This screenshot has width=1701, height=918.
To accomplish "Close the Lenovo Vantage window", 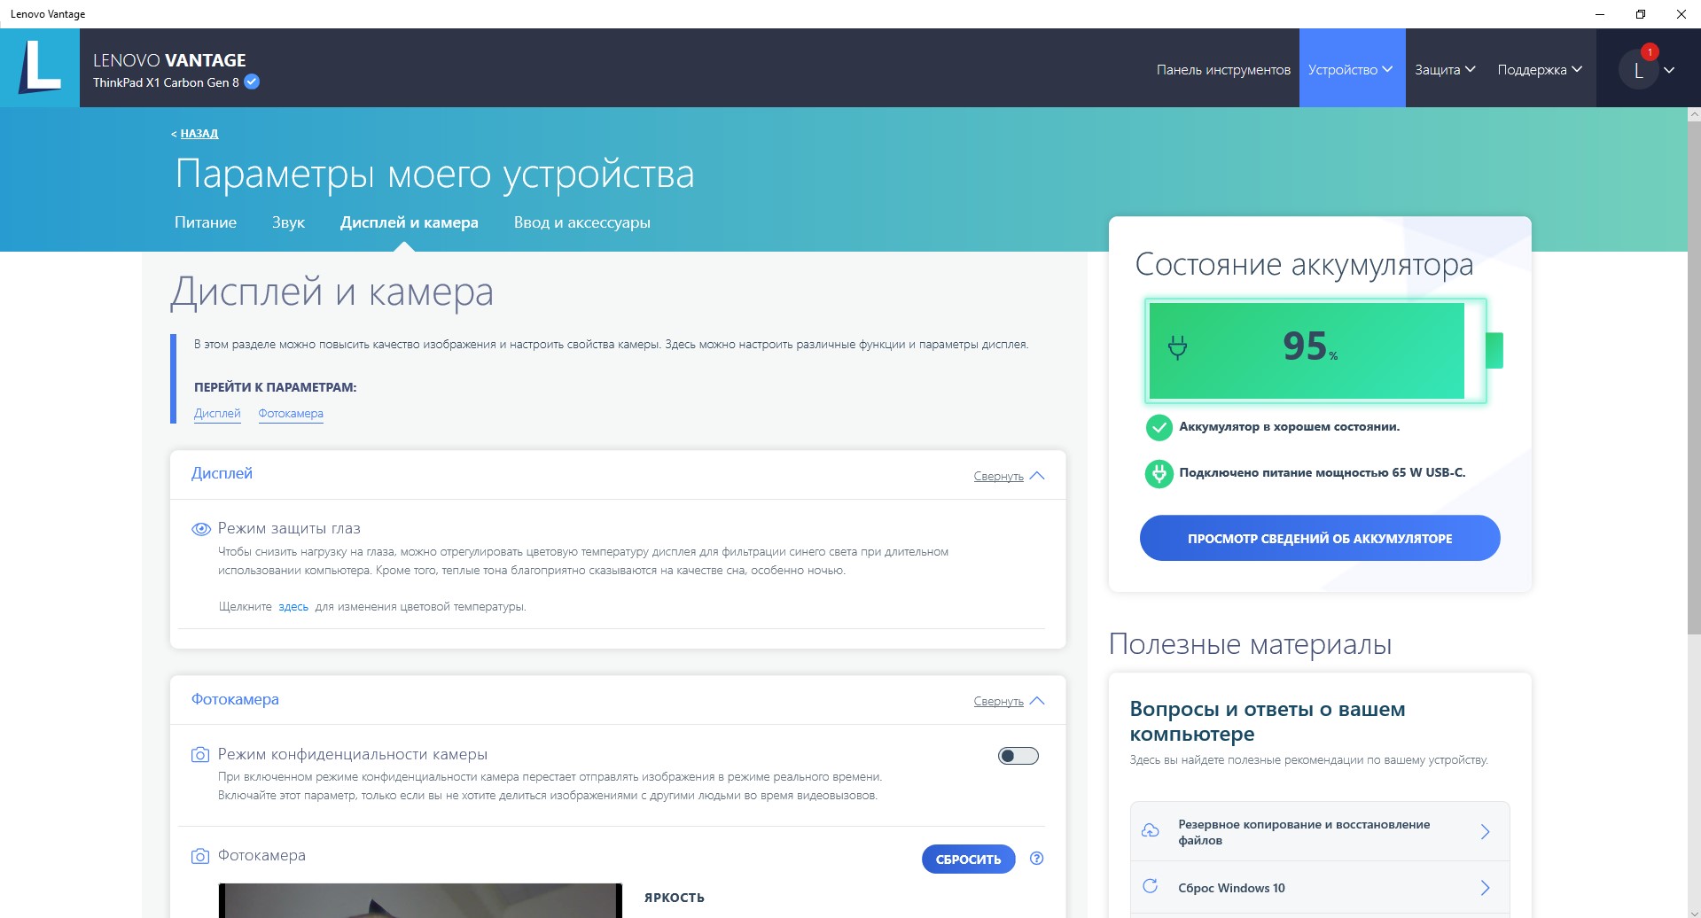I will click(1681, 14).
